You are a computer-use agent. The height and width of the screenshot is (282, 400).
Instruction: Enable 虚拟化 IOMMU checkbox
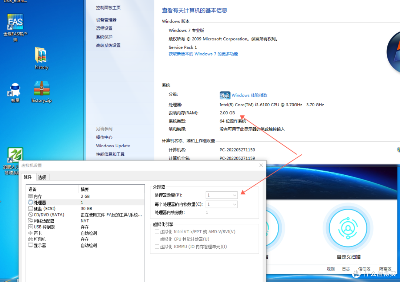(x=157, y=246)
